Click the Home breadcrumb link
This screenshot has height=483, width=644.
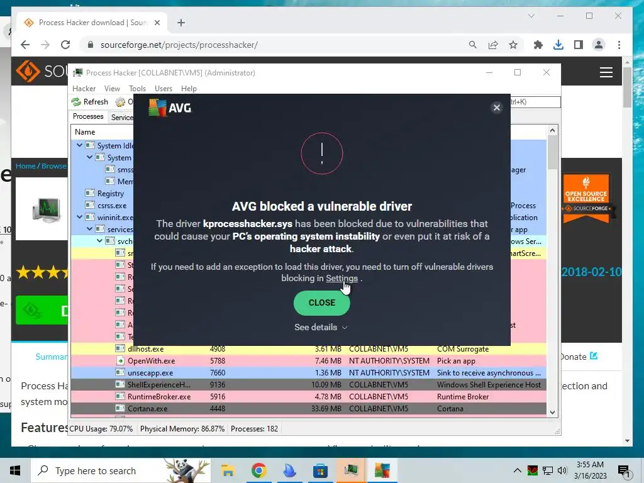25,166
